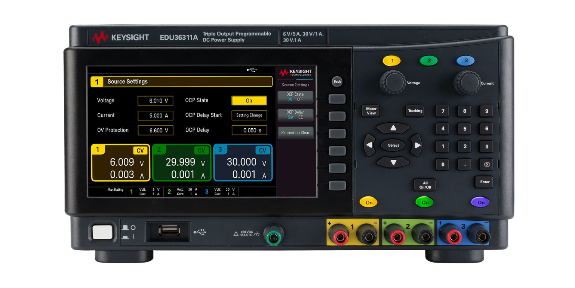Select the Current field showing 5.000 A
Screen dimensions: 575x288
coord(156,116)
